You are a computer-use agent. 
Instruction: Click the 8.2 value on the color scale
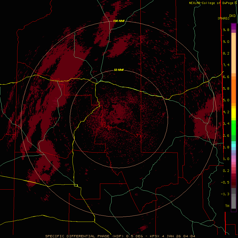click(x=226, y=53)
